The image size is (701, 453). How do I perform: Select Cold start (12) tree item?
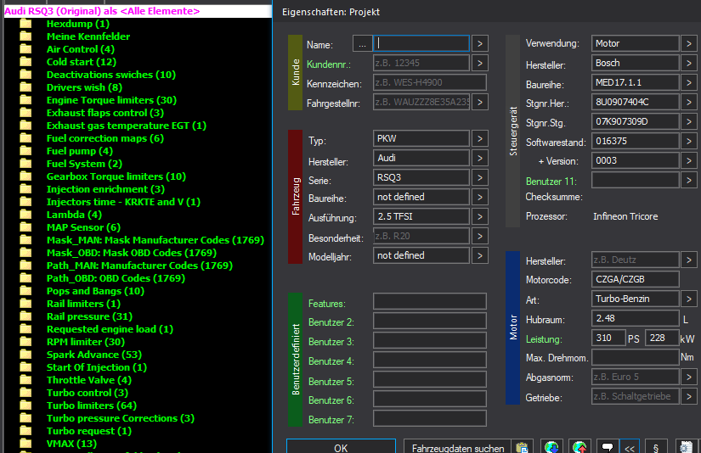click(x=82, y=62)
